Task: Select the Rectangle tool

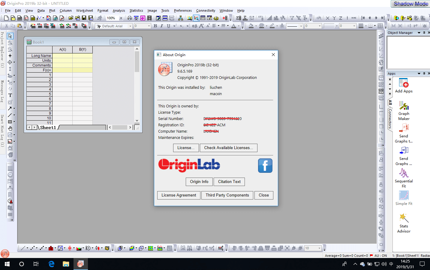Action: tap(10, 121)
